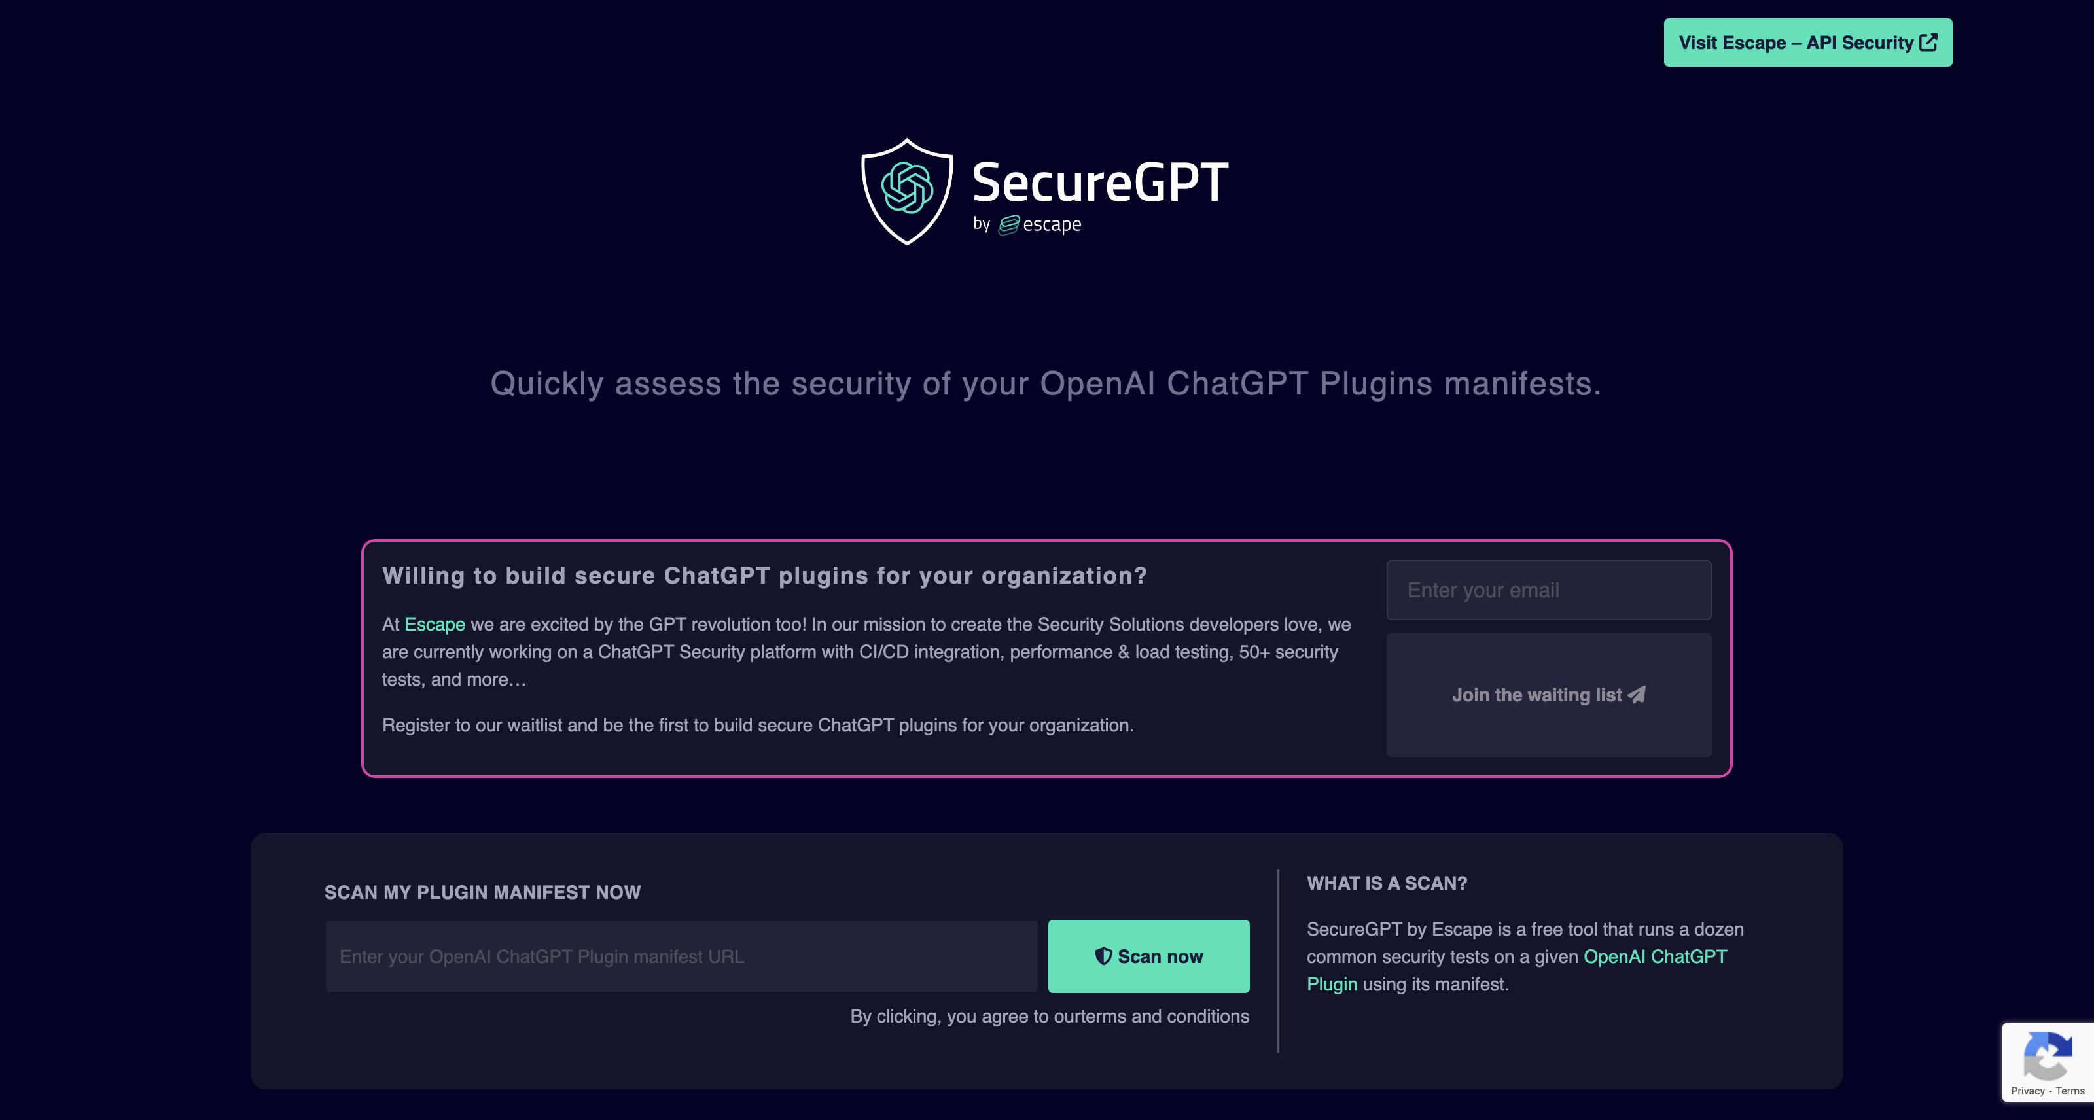Click Join the waiting list button
2094x1120 pixels.
pyautogui.click(x=1548, y=695)
